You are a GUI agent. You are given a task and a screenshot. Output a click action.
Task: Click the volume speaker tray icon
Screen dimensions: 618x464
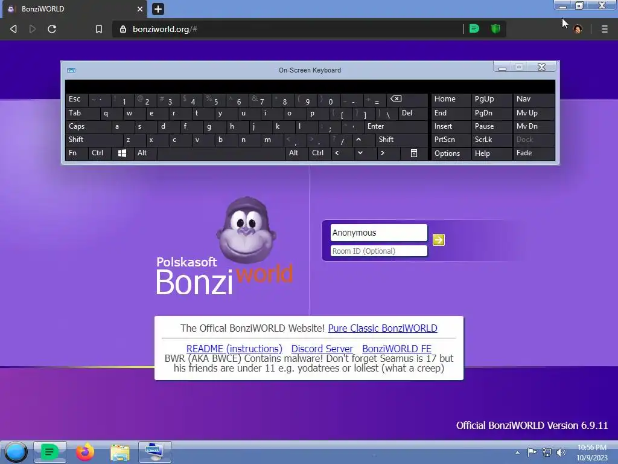tap(561, 452)
